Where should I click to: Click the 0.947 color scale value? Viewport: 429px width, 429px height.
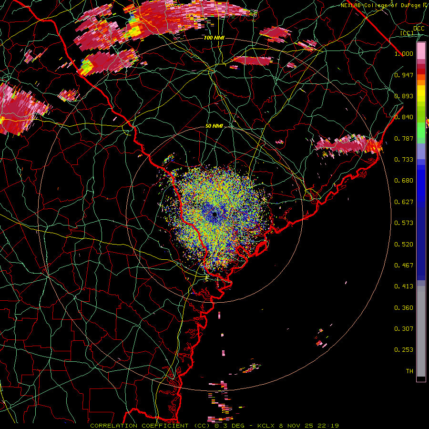pyautogui.click(x=404, y=75)
